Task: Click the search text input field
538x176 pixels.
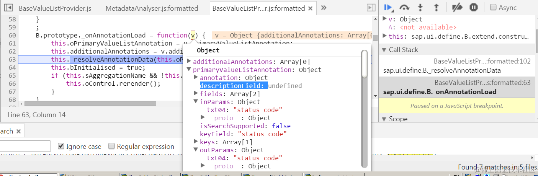Action: (x=25, y=146)
